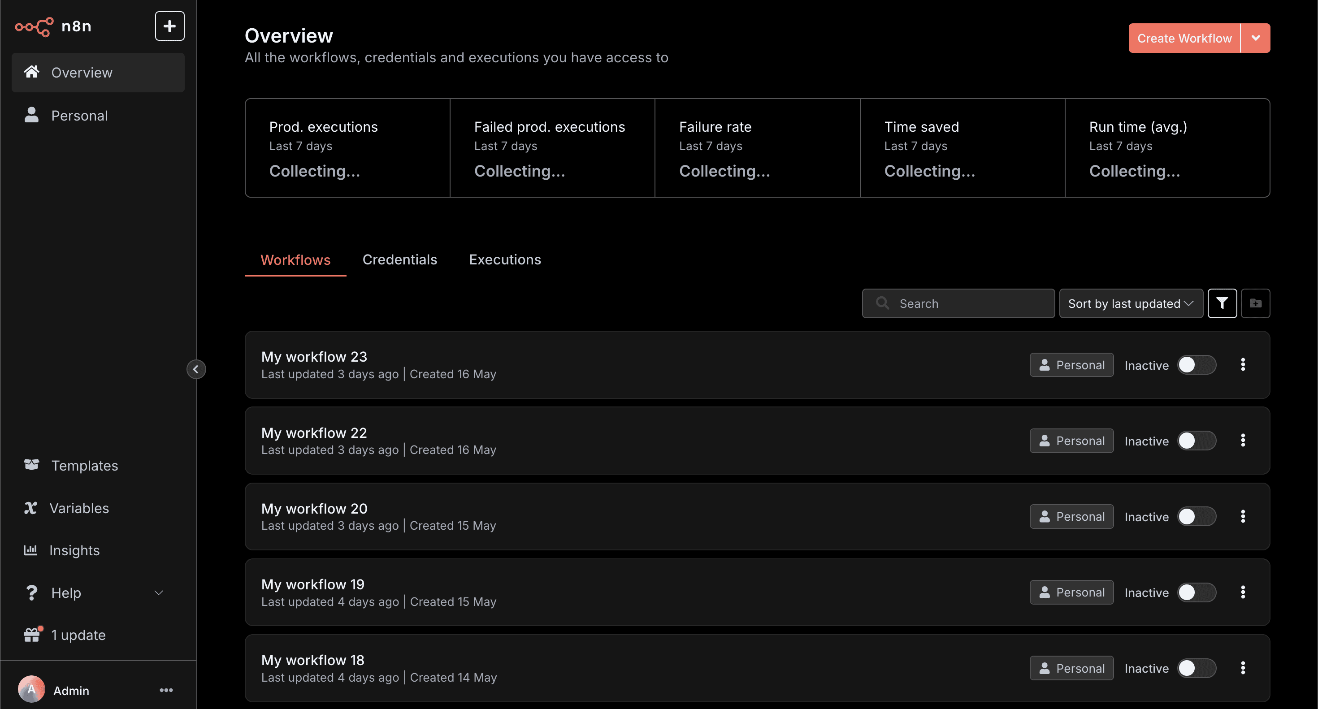The width and height of the screenshot is (1318, 709).
Task: Expand the Create Workflow arrow dropdown
Action: coord(1255,38)
